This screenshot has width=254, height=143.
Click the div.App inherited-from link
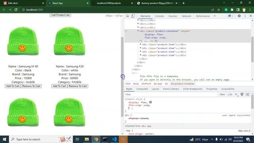(x=146, y=126)
